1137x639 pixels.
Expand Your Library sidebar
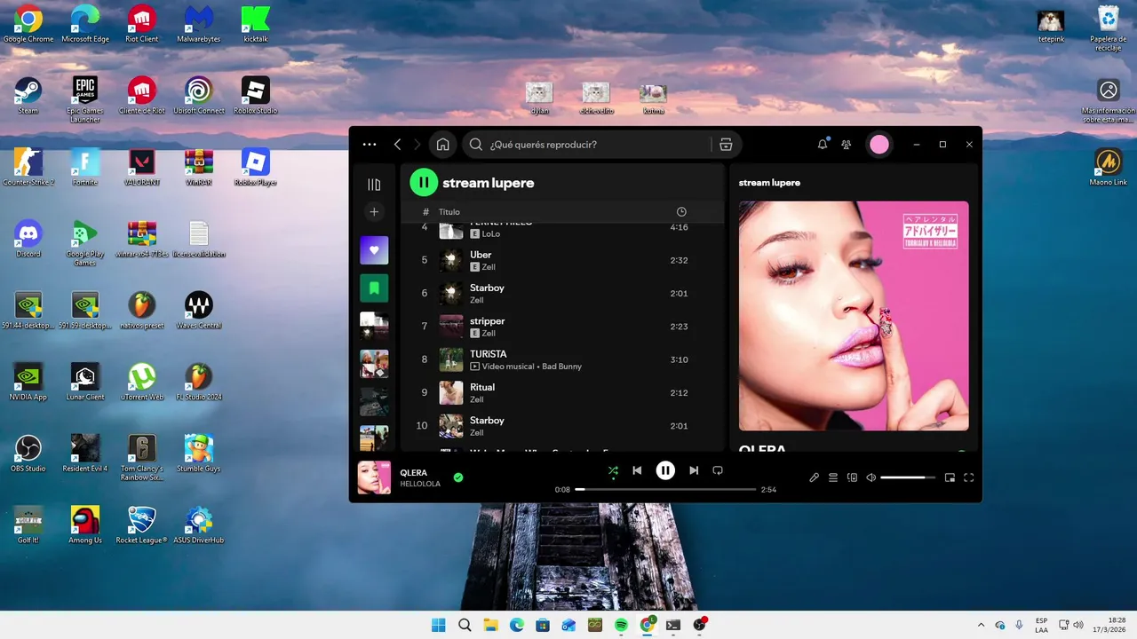[x=374, y=185]
